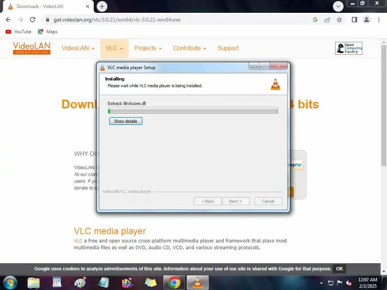Click the page vertical scrollbar thumb
This screenshot has height=290, width=387.
pyautogui.click(x=384, y=106)
